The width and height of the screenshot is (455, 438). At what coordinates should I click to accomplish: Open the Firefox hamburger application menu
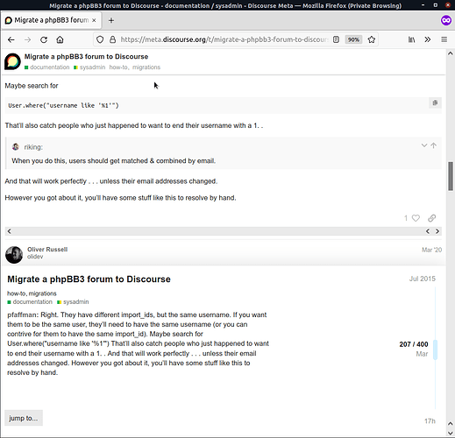click(x=444, y=39)
